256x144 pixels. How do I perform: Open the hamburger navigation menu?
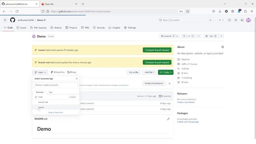coord(5,20)
